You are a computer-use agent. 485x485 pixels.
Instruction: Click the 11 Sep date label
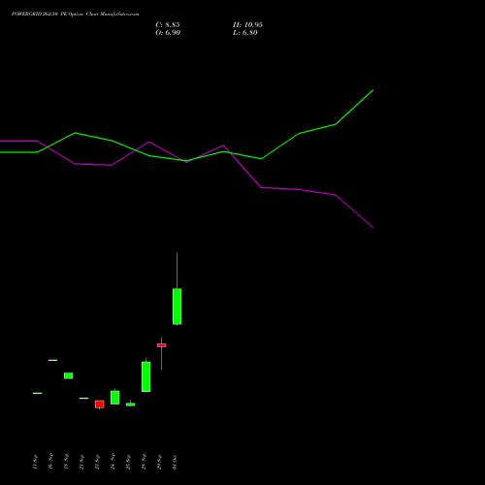point(35,462)
